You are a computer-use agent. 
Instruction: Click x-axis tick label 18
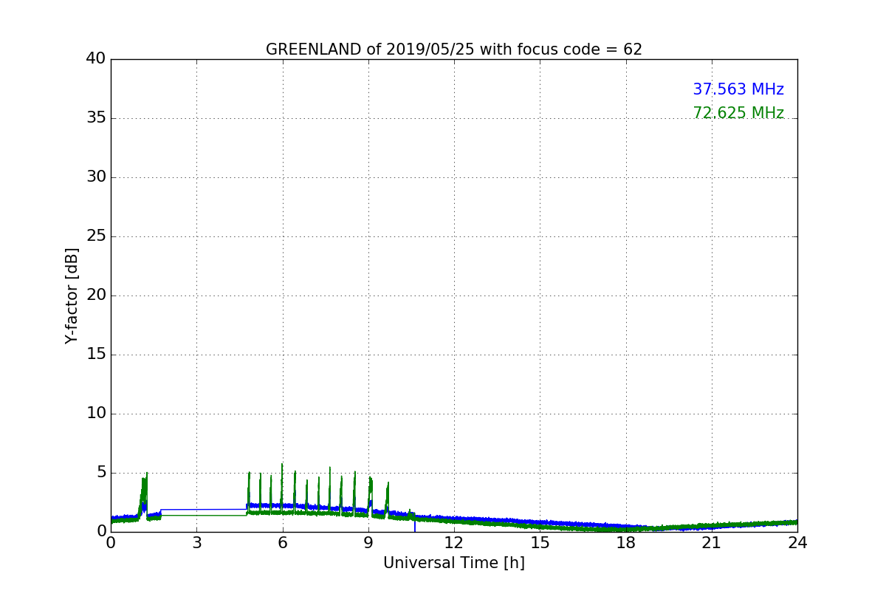click(626, 543)
